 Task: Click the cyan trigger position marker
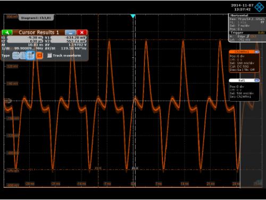[133, 16]
